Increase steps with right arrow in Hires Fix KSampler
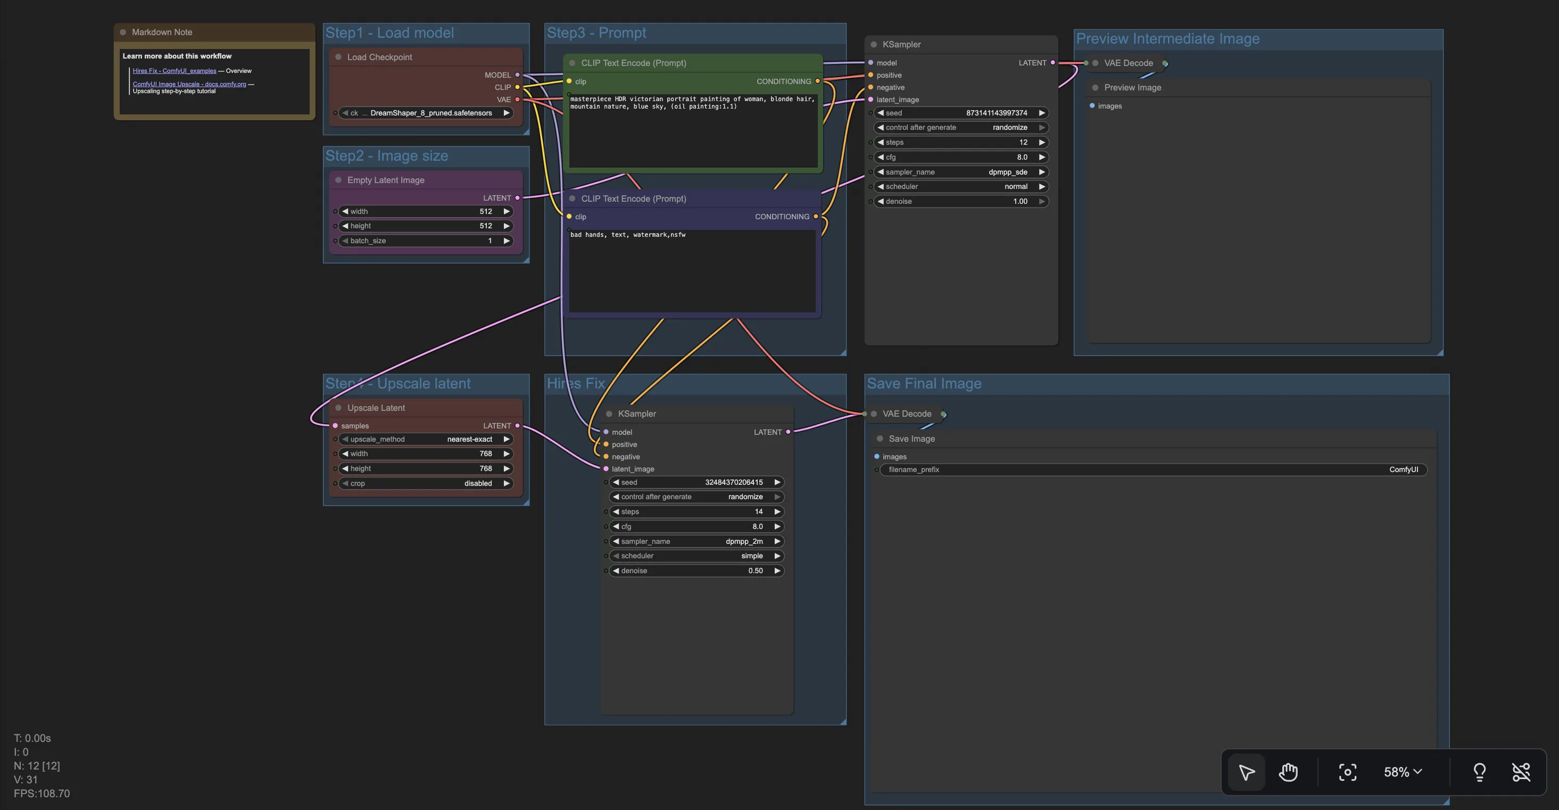This screenshot has height=810, width=1559. [x=777, y=511]
